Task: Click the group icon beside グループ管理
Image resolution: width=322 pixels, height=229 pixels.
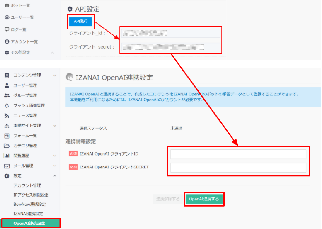Action: point(7,95)
